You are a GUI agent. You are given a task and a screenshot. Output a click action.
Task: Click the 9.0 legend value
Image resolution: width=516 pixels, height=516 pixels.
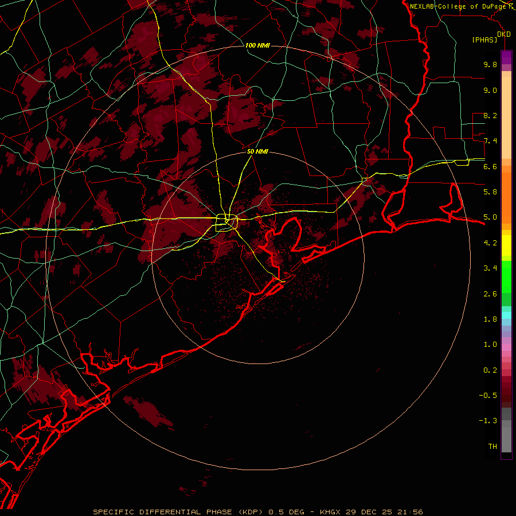pos(490,90)
